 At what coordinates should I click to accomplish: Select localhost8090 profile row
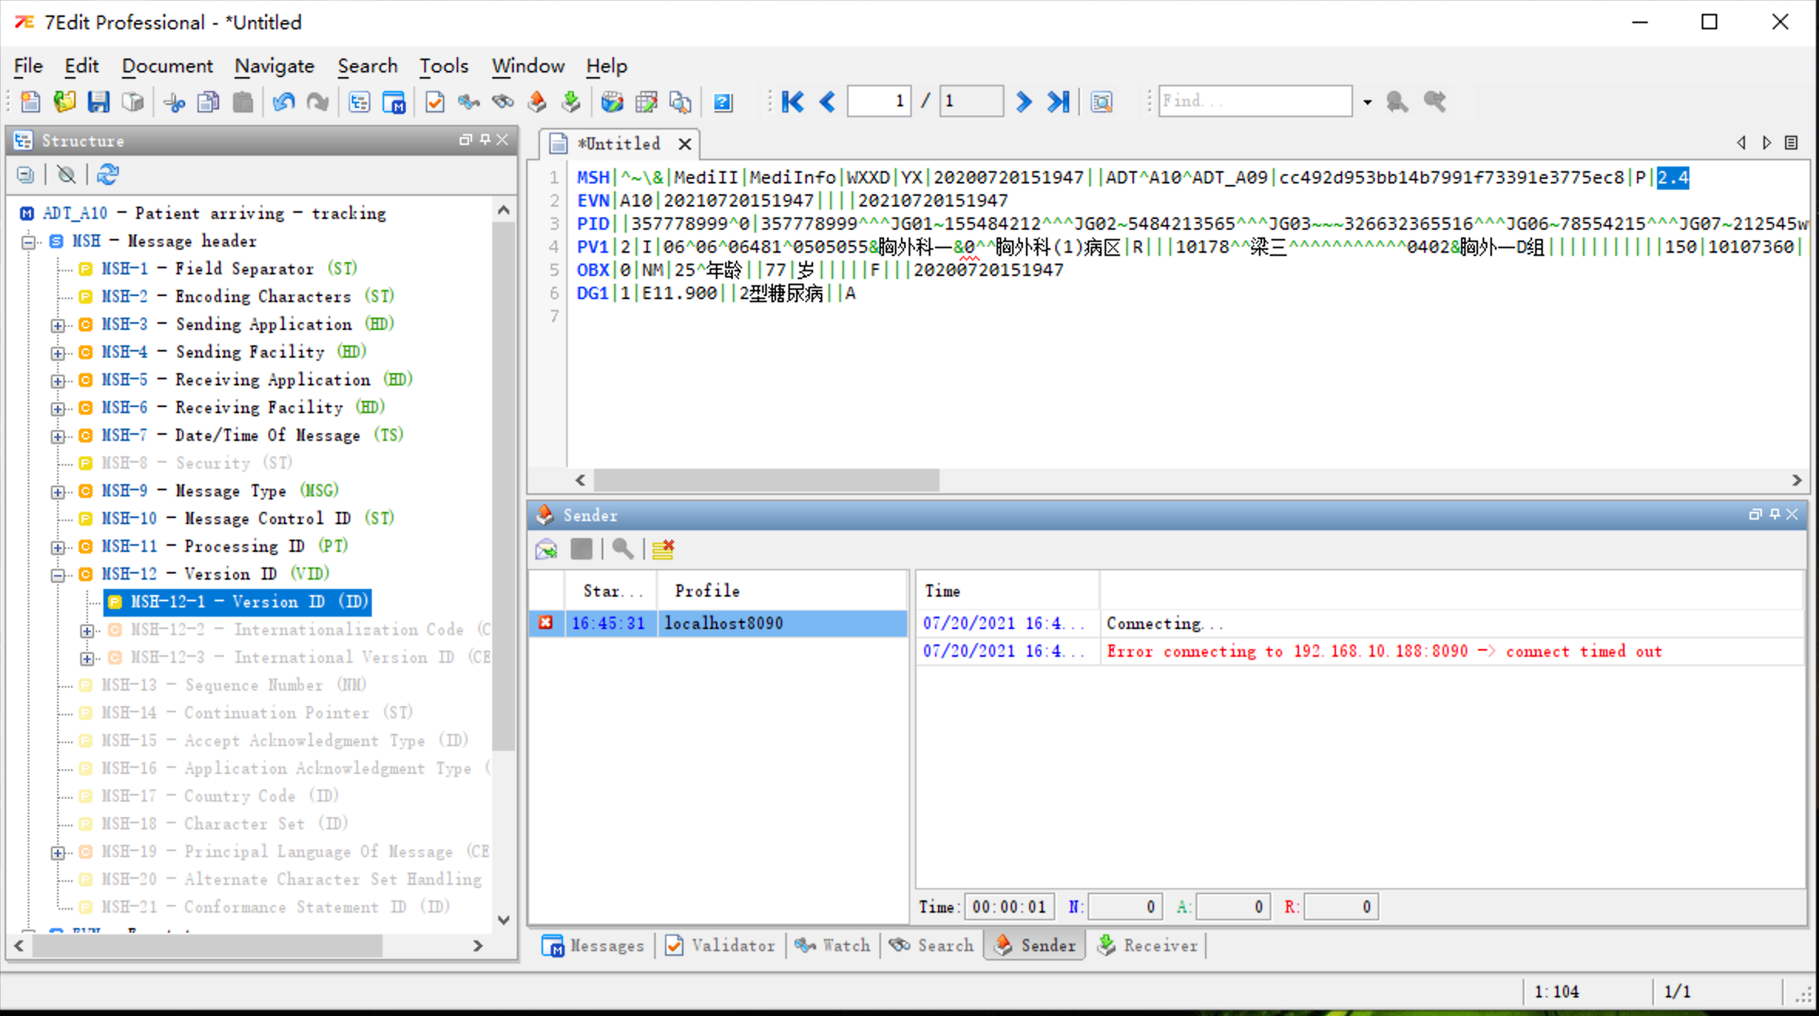724,623
